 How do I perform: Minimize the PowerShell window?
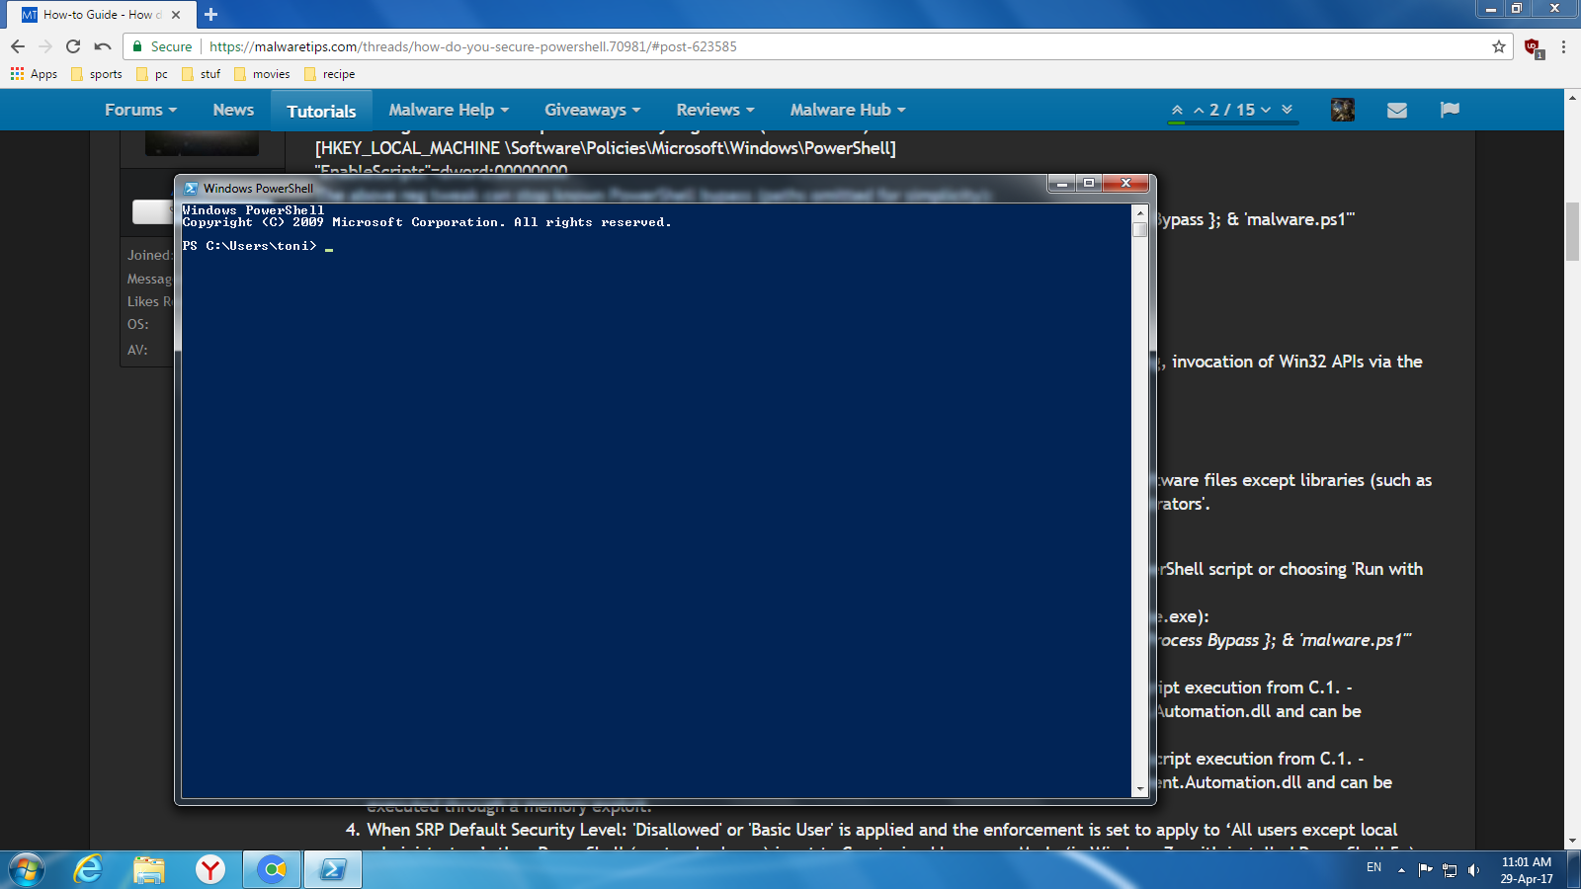(x=1062, y=184)
